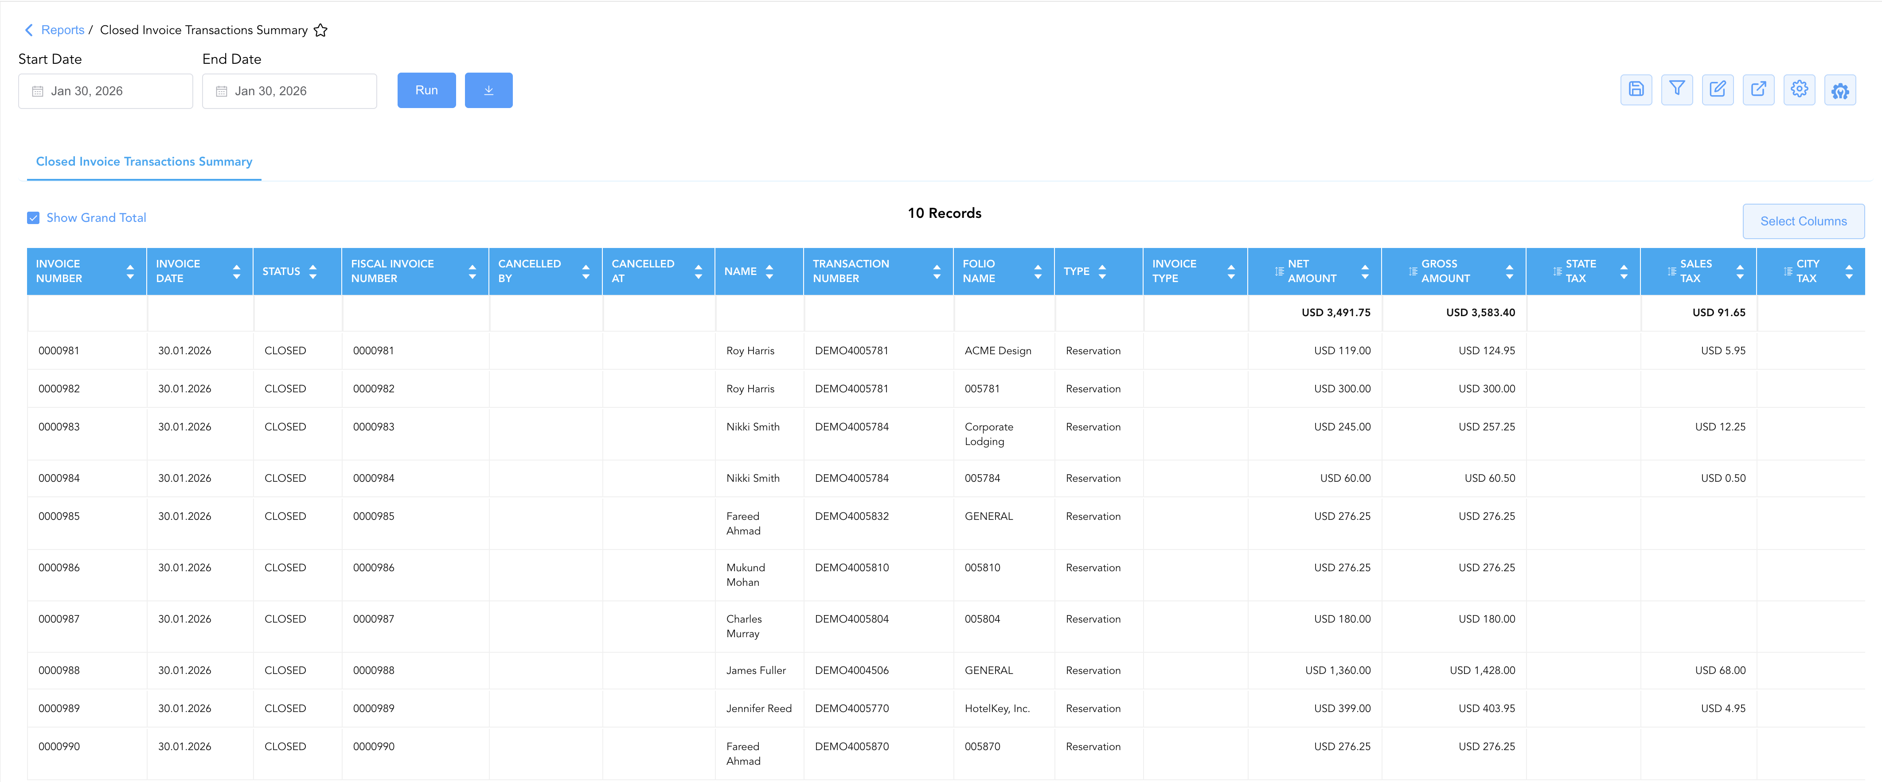
Task: Open the Closed Invoice Transactions Summary tab
Action: pyautogui.click(x=144, y=161)
